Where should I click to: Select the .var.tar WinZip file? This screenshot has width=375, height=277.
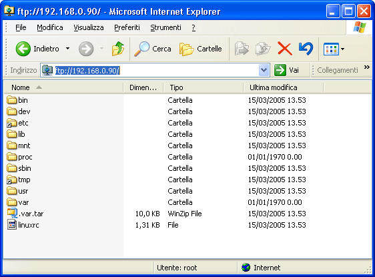(25, 214)
